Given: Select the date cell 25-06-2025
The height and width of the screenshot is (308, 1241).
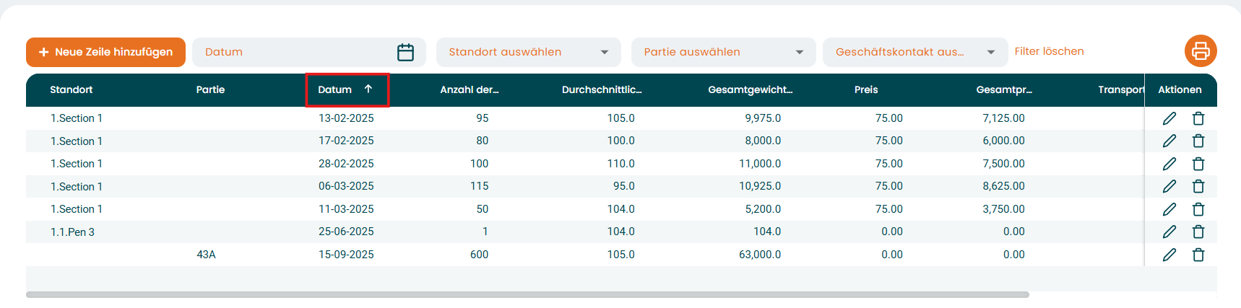Looking at the screenshot, I should click(346, 232).
